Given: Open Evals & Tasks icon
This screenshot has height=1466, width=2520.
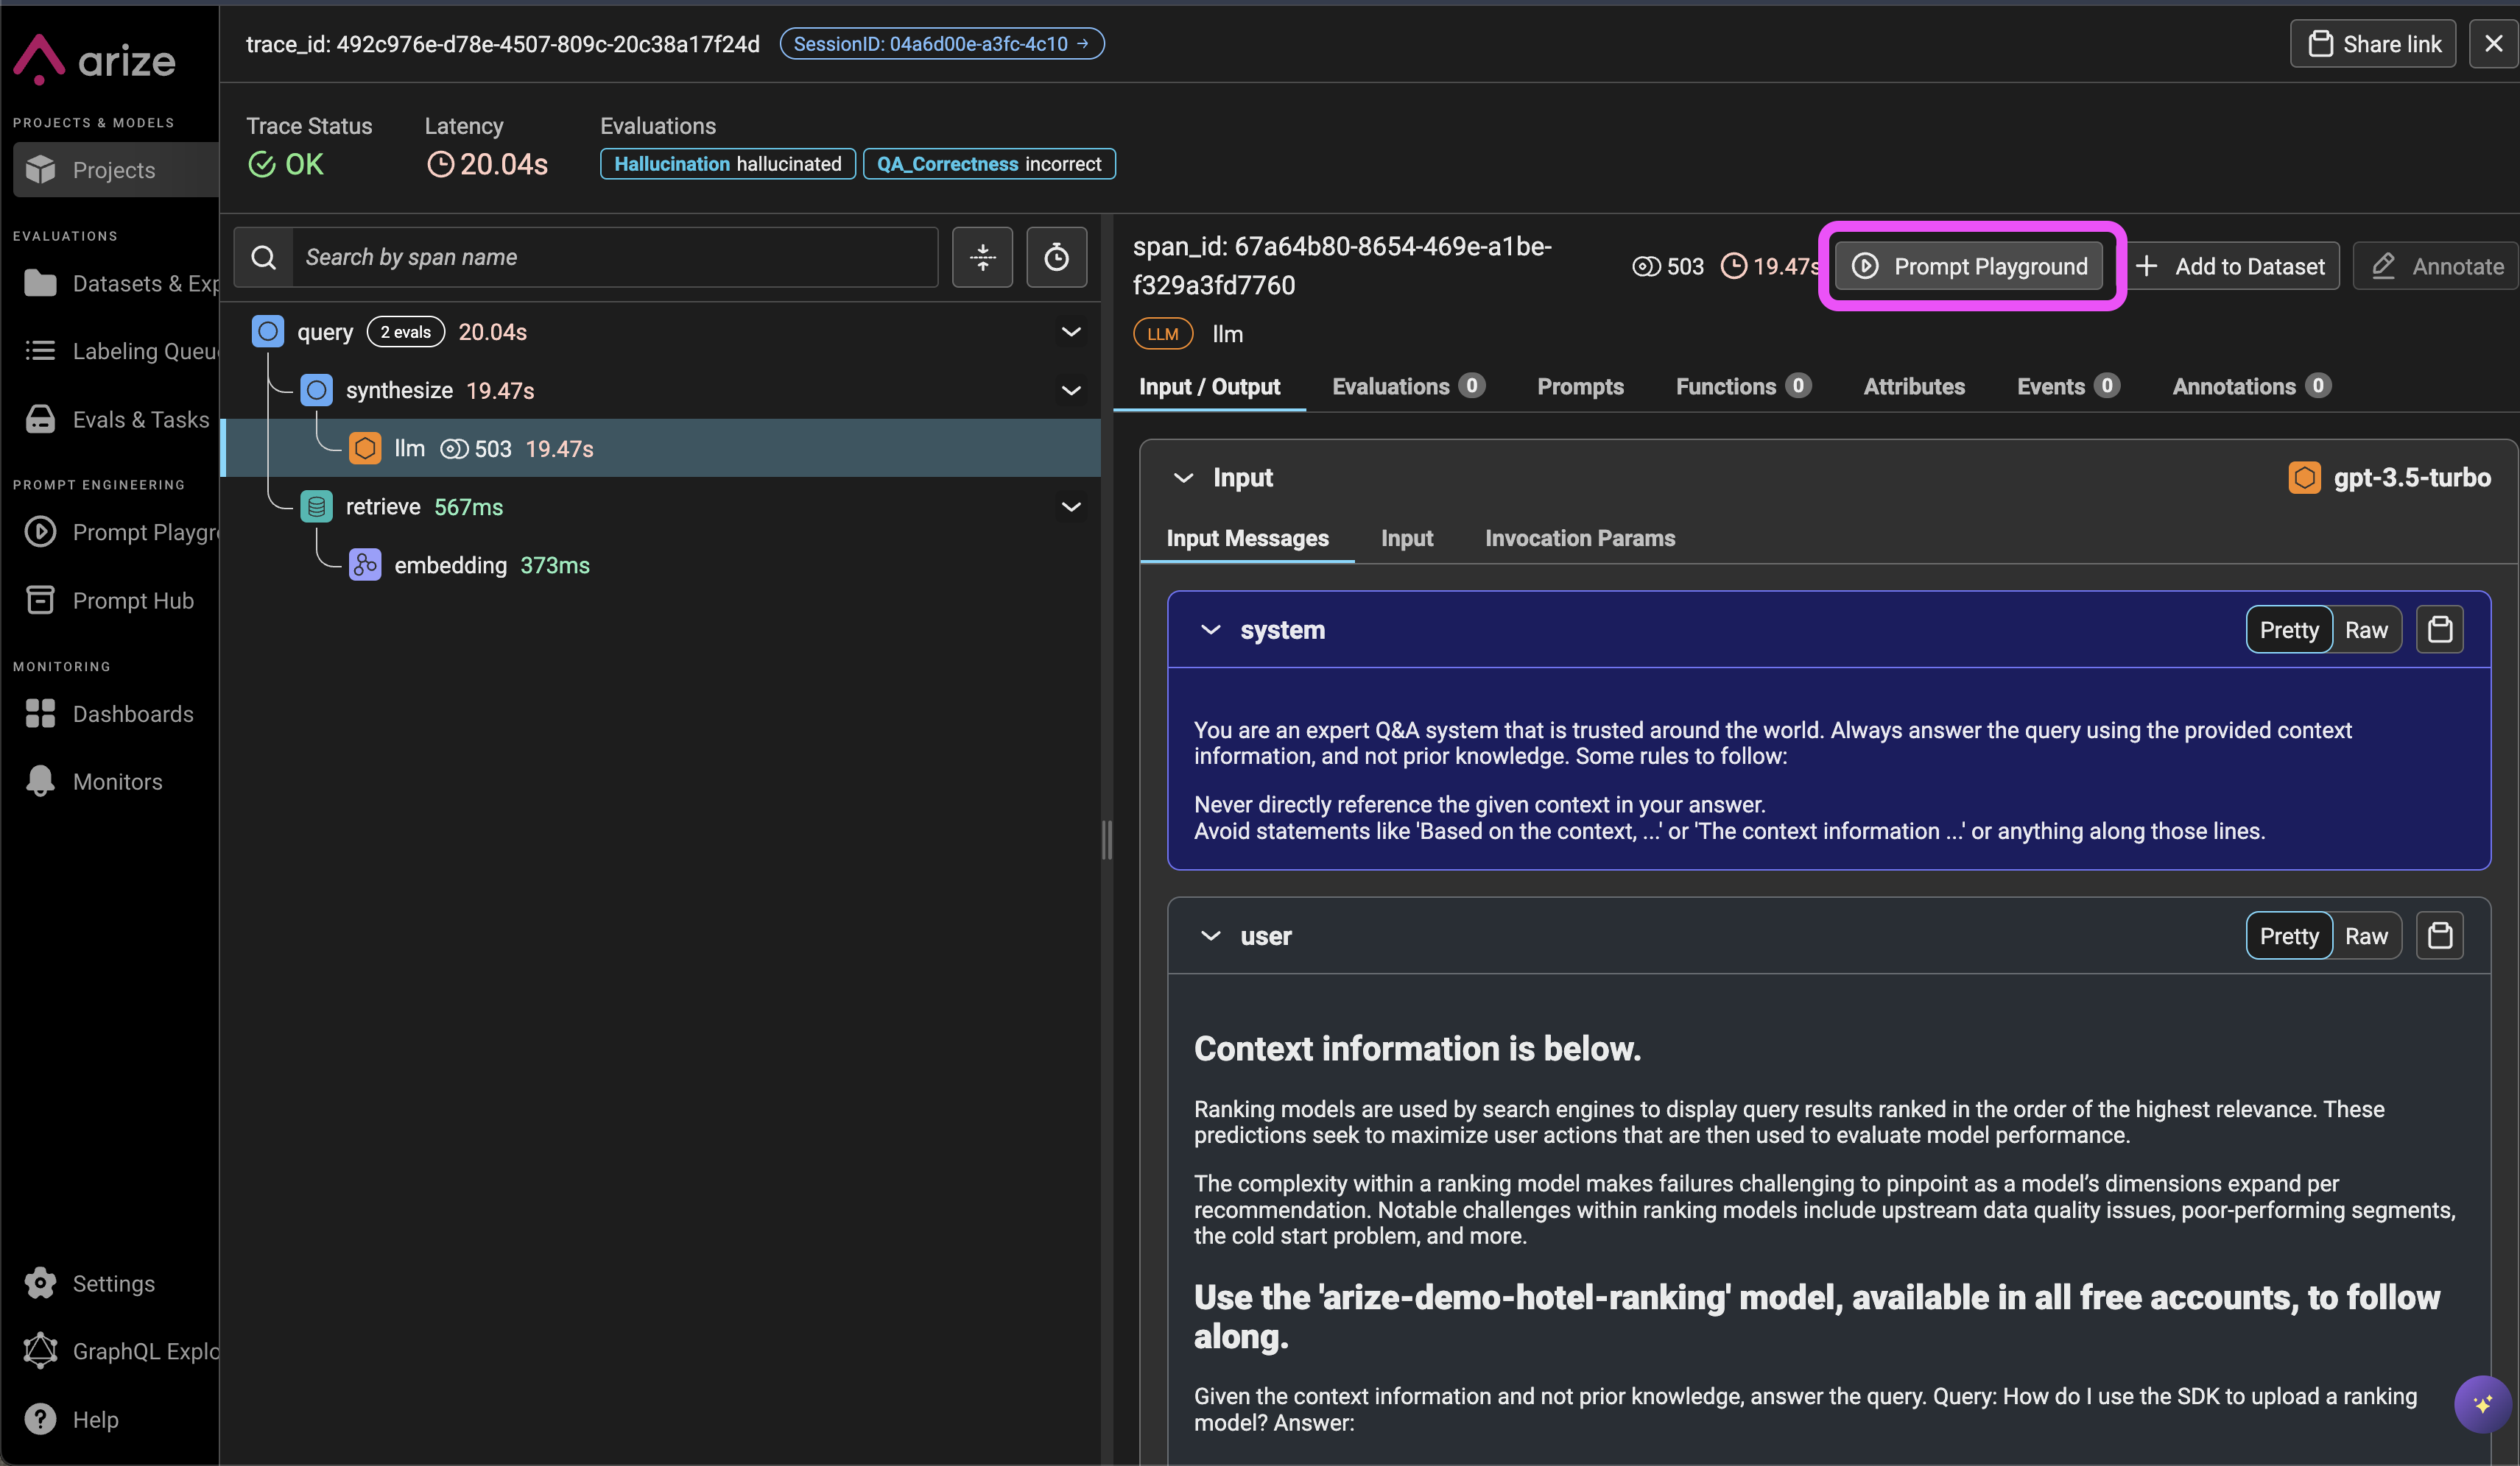Looking at the screenshot, I should click(x=40, y=419).
